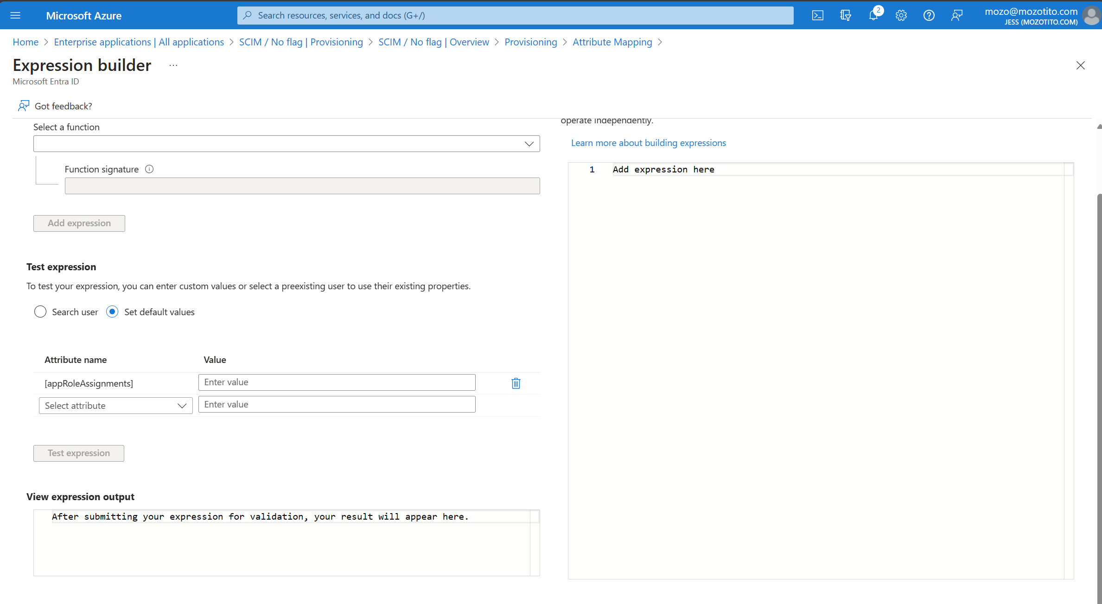Click the Enter value field for appRoleAssignments
The width and height of the screenshot is (1102, 604).
pyautogui.click(x=336, y=381)
